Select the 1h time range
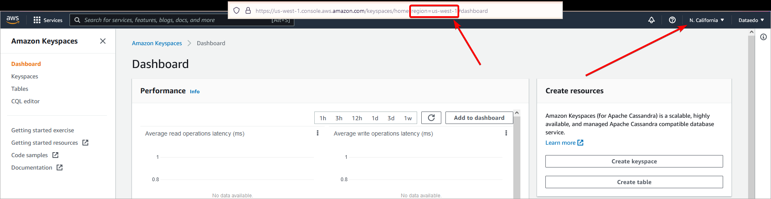The width and height of the screenshot is (771, 199). tap(323, 118)
